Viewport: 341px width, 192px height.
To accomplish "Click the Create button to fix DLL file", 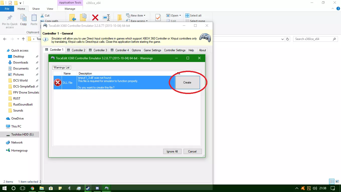I will tap(187, 82).
